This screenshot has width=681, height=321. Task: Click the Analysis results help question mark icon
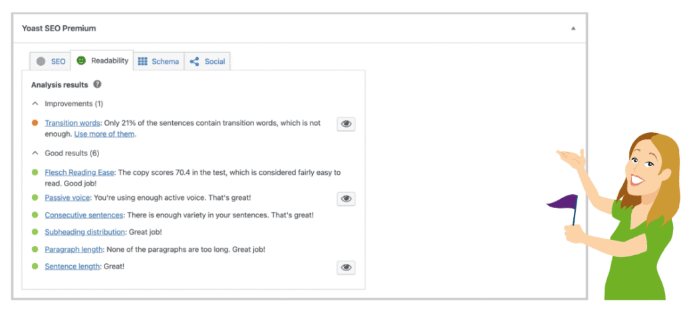point(98,84)
